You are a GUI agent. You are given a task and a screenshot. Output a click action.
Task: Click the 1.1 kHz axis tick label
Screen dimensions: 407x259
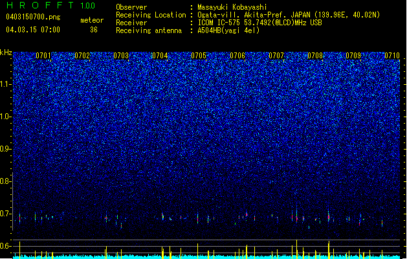[x=5, y=85]
